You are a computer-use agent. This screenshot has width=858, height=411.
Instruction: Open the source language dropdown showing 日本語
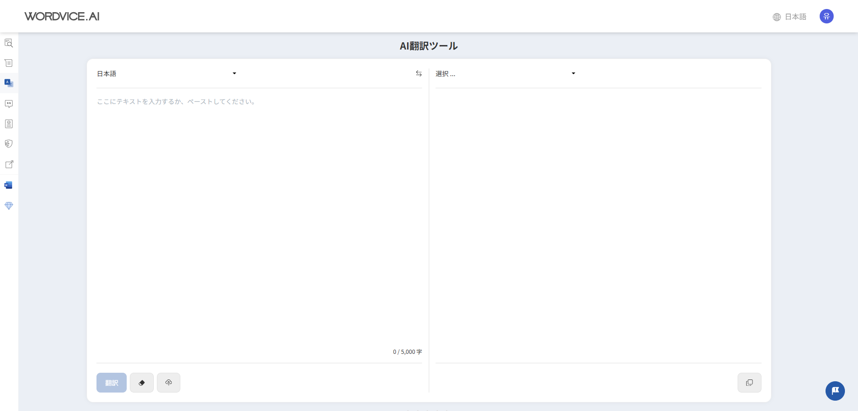167,73
